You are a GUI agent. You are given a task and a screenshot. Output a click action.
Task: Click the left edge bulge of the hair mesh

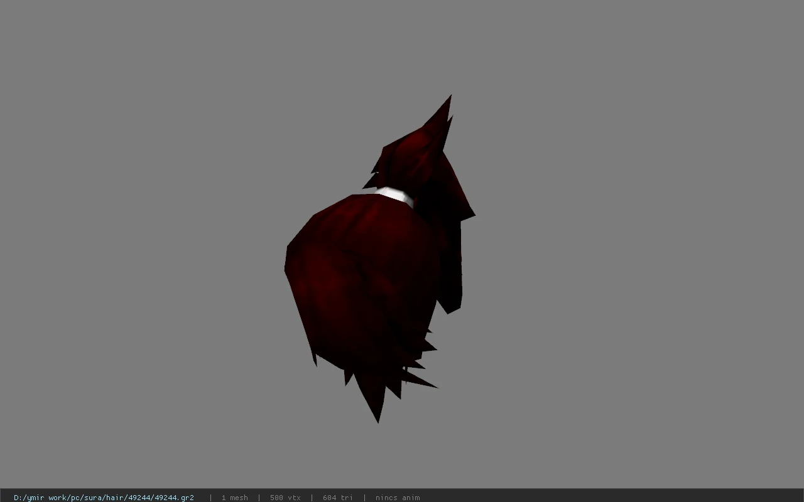click(x=291, y=260)
